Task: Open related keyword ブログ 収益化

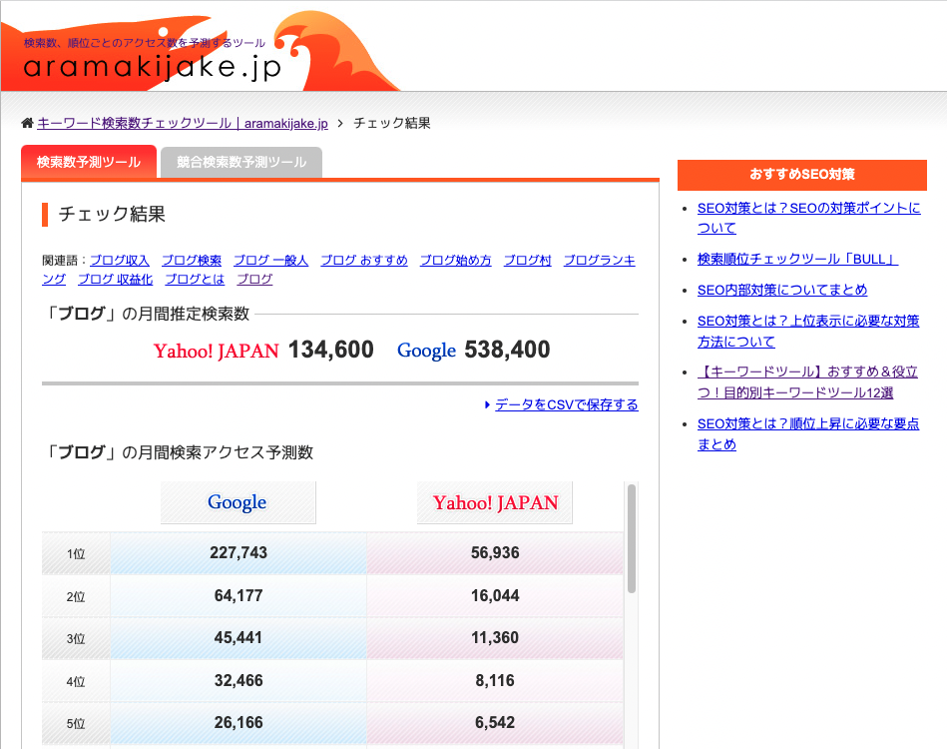Action: coord(116,280)
